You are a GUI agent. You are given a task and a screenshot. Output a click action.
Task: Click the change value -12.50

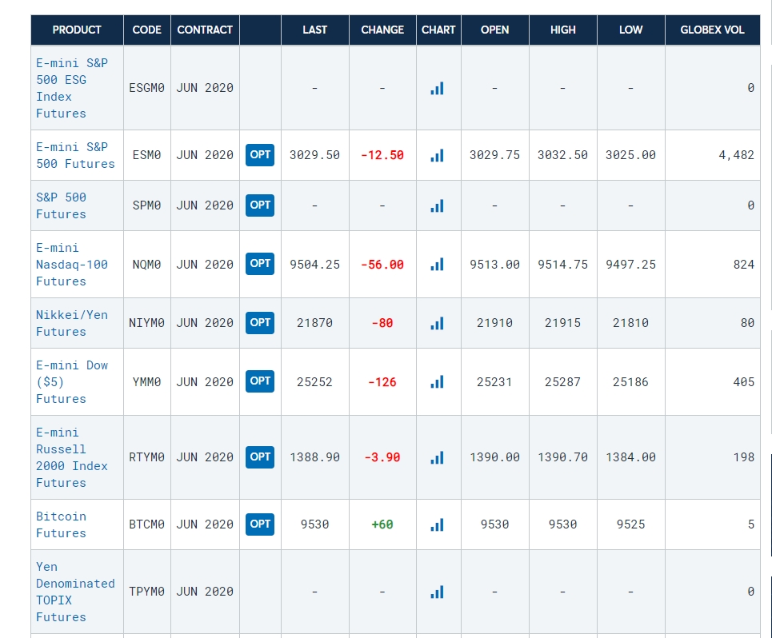(x=382, y=155)
